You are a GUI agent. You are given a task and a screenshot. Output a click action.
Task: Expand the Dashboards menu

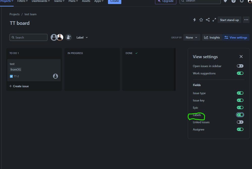coord(41,1)
